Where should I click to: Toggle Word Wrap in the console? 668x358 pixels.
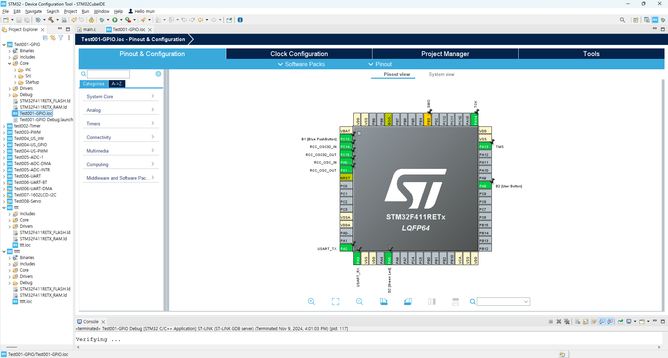(x=594, y=321)
